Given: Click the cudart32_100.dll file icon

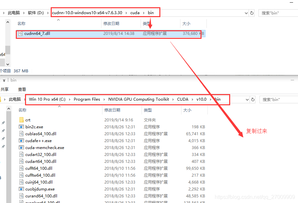Looking at the screenshot, I should [x=21, y=154].
